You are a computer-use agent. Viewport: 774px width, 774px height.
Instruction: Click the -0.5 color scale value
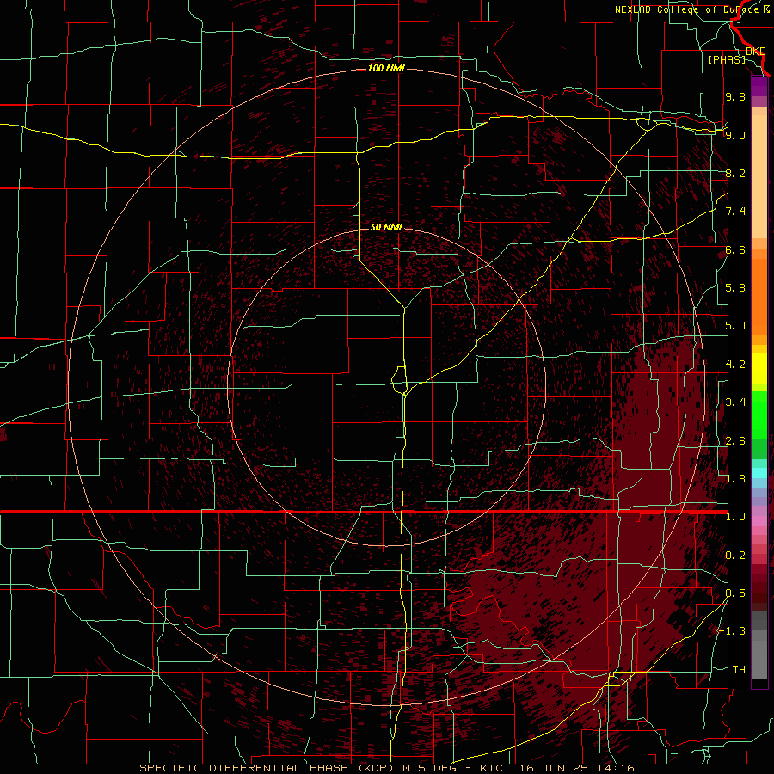click(x=732, y=593)
